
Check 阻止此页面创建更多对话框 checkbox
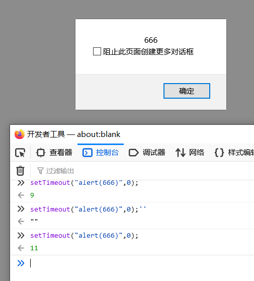pyautogui.click(x=97, y=51)
